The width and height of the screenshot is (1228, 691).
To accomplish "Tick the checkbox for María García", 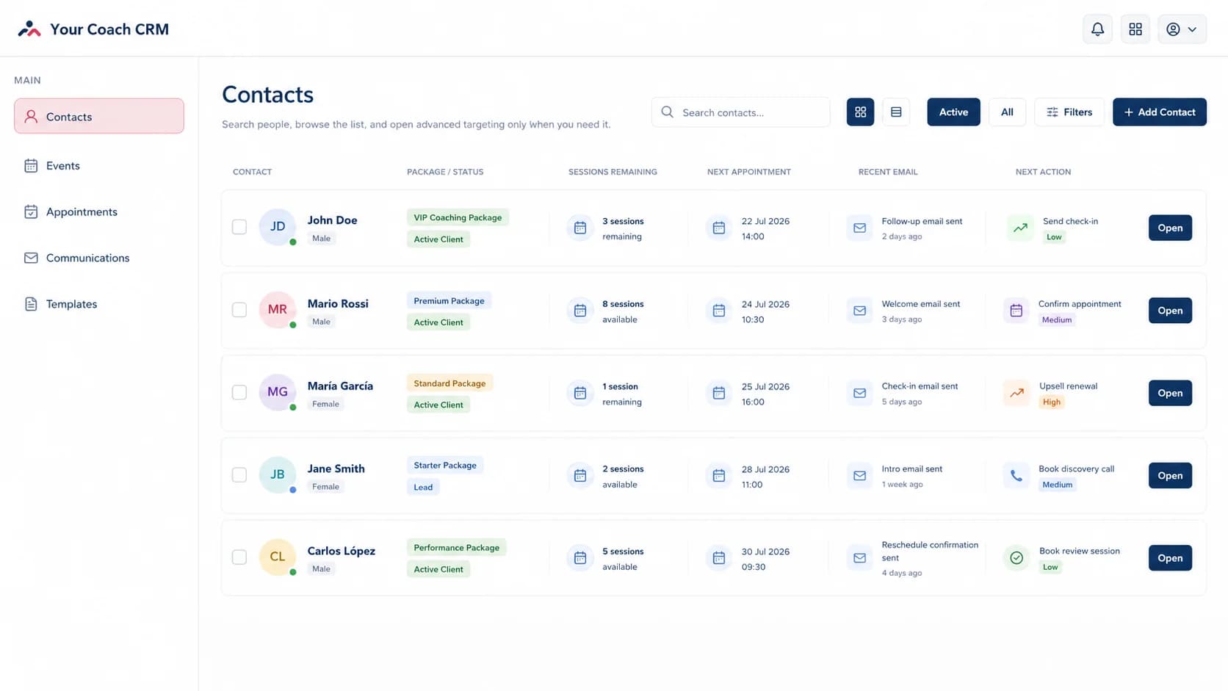I will pyautogui.click(x=239, y=392).
